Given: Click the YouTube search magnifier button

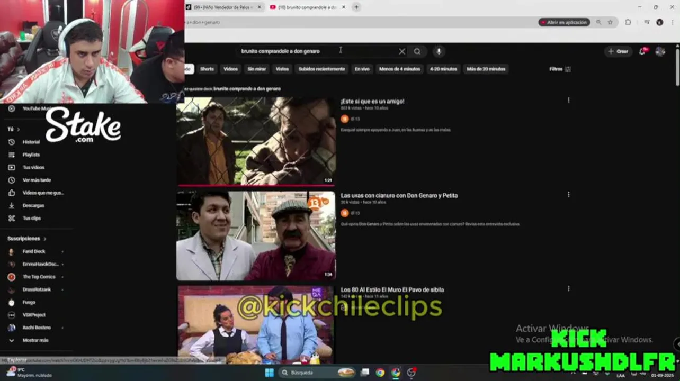Looking at the screenshot, I should (x=417, y=51).
